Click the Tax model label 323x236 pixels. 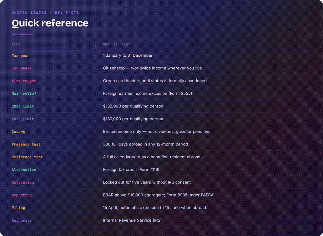pyautogui.click(x=22, y=68)
